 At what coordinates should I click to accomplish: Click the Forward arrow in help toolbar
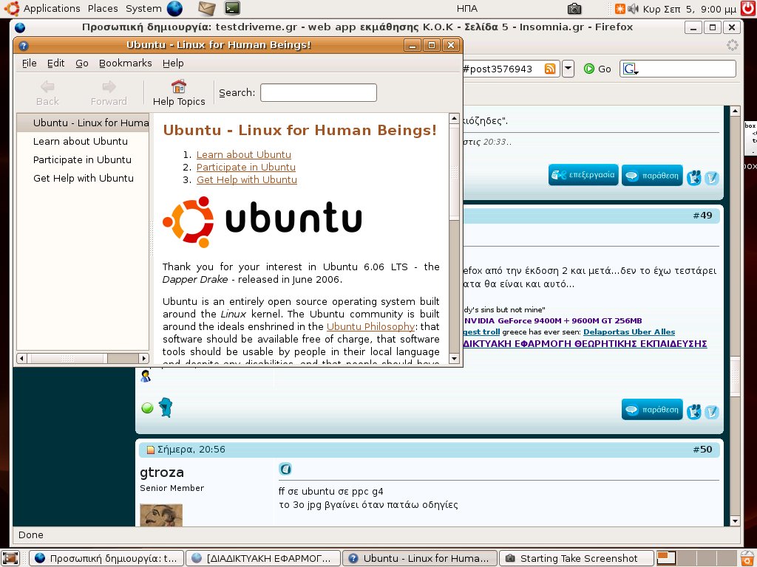[109, 93]
